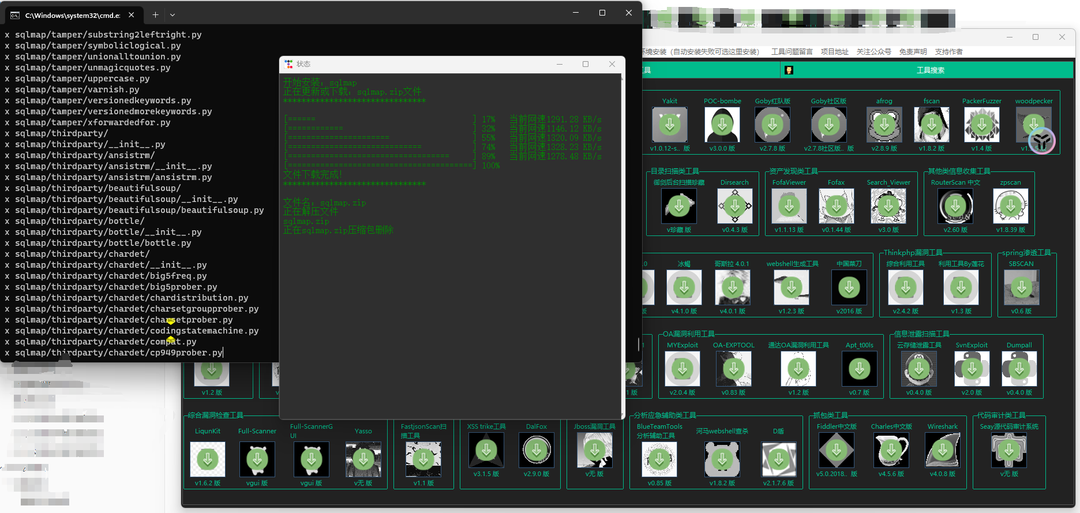Image resolution: width=1080 pixels, height=513 pixels.
Task: Open new terminal tab with plus button
Action: pyautogui.click(x=155, y=15)
